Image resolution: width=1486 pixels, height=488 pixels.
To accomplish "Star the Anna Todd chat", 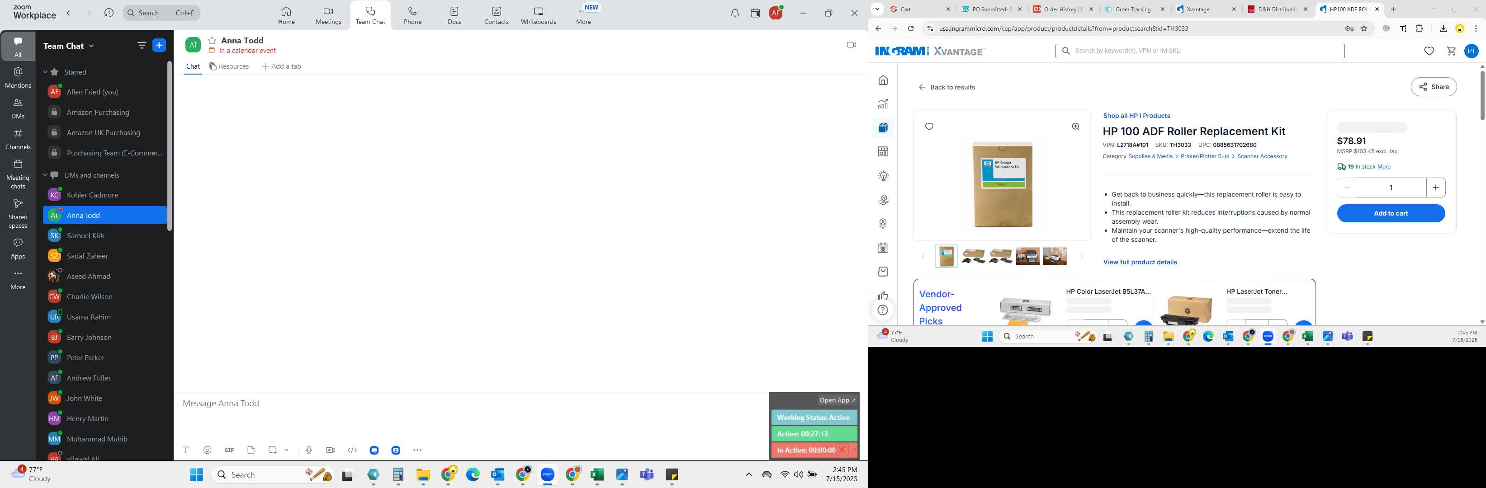I will coord(212,40).
